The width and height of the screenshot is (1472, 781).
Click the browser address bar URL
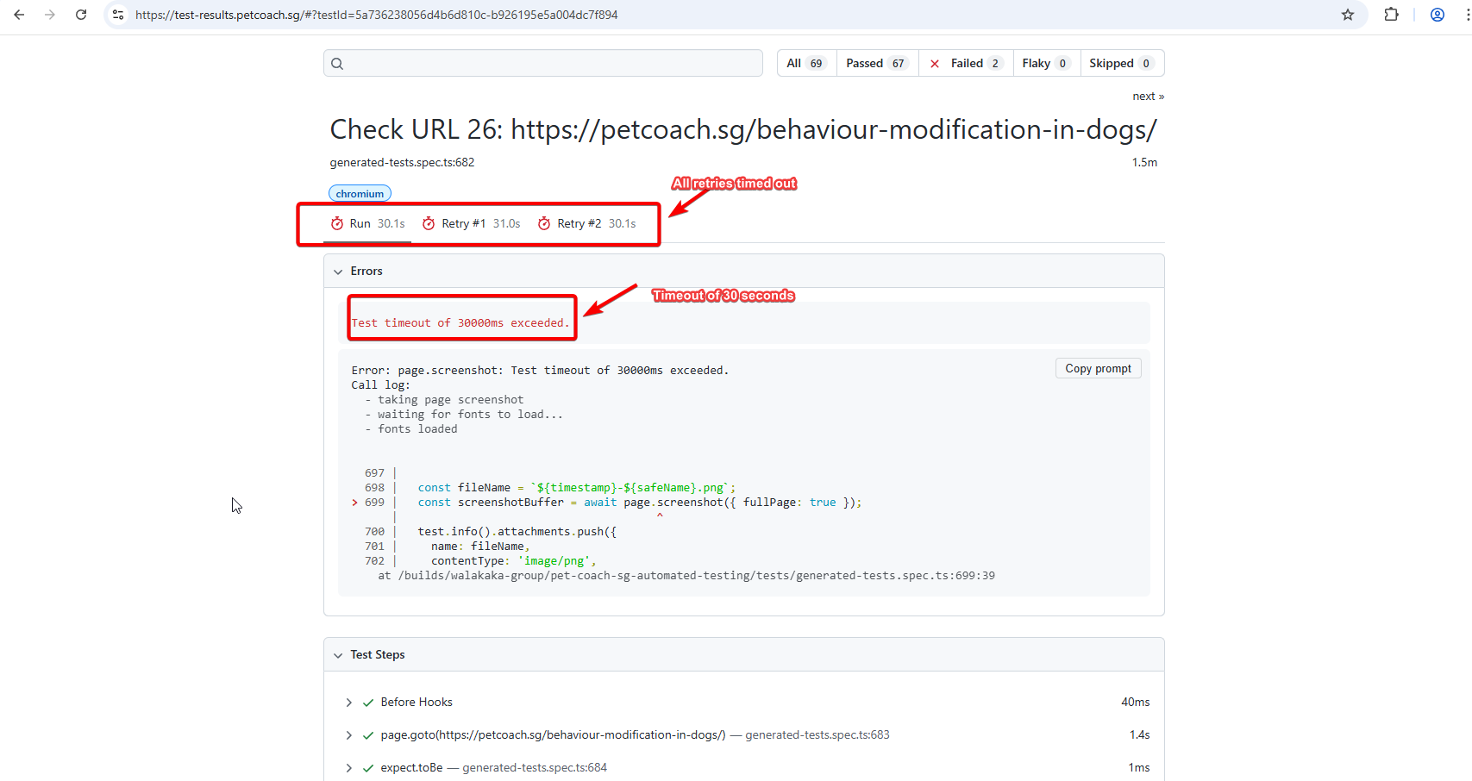(x=376, y=15)
